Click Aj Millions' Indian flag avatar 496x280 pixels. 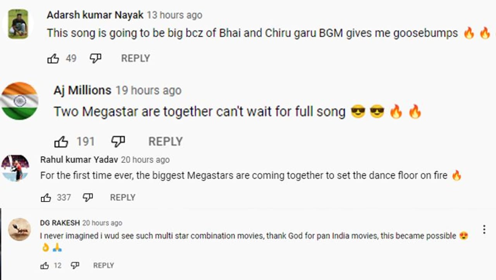[19, 100]
